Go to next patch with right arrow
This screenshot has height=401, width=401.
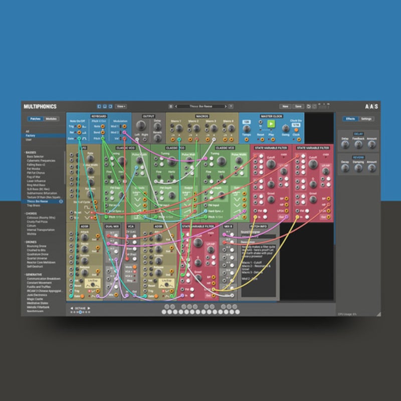point(226,106)
